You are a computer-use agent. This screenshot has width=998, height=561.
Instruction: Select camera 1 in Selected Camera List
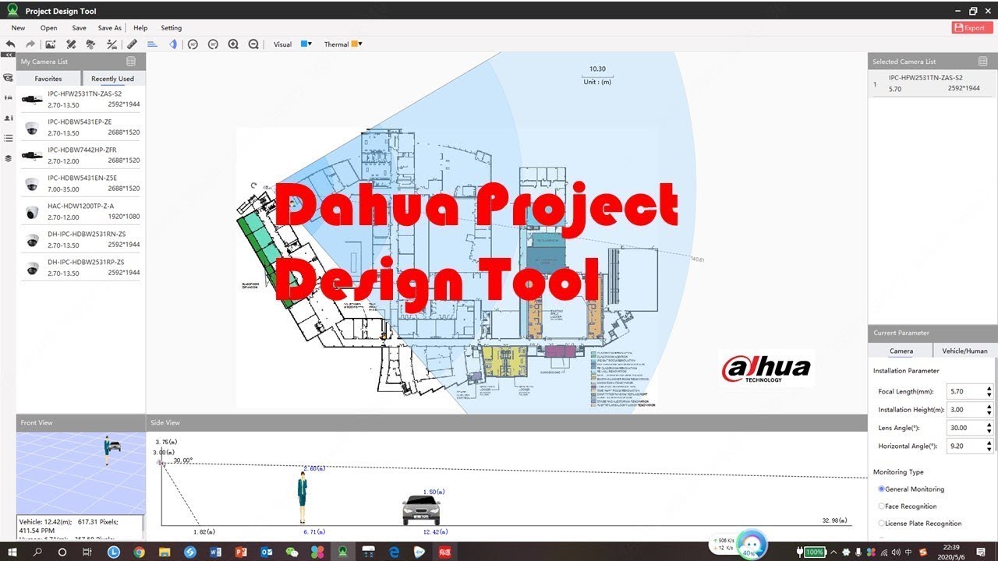(x=932, y=83)
